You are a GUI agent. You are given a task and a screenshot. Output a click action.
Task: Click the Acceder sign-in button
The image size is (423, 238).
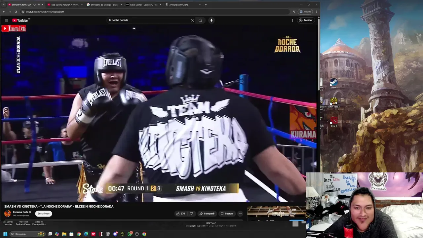point(306,20)
